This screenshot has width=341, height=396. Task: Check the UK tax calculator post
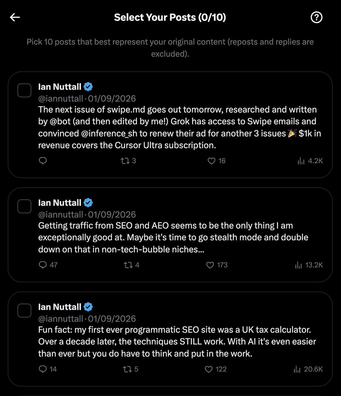pyautogui.click(x=24, y=310)
